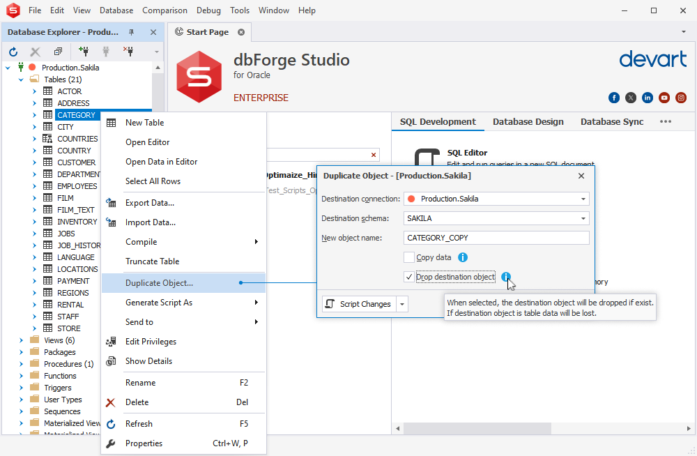Uncheck Drop destination object checkbox
This screenshot has height=456, width=697.
pyautogui.click(x=409, y=277)
